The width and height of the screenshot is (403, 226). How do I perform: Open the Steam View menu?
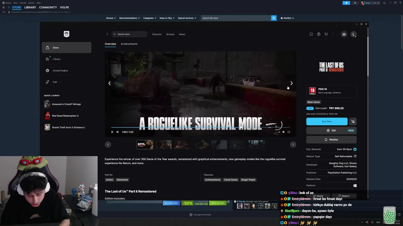point(15,3)
